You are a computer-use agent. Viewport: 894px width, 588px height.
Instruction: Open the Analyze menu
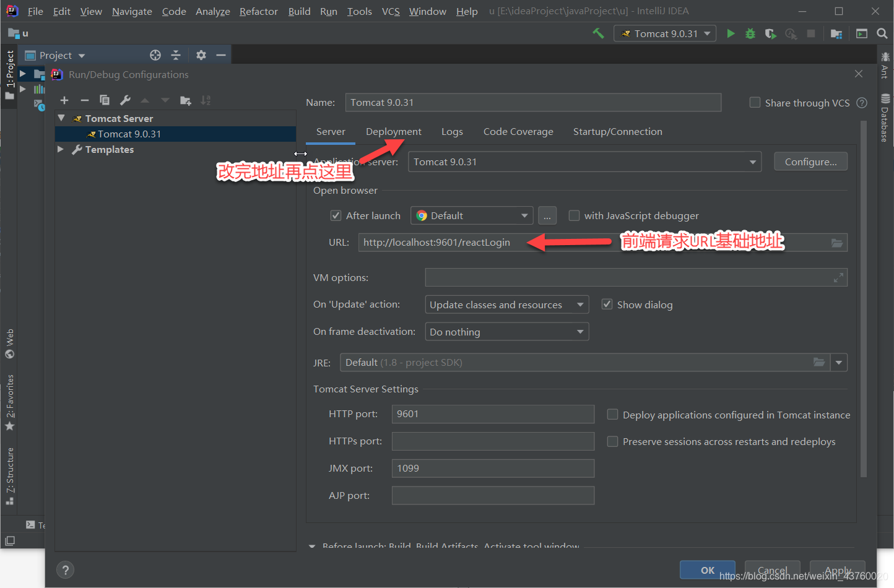point(213,11)
